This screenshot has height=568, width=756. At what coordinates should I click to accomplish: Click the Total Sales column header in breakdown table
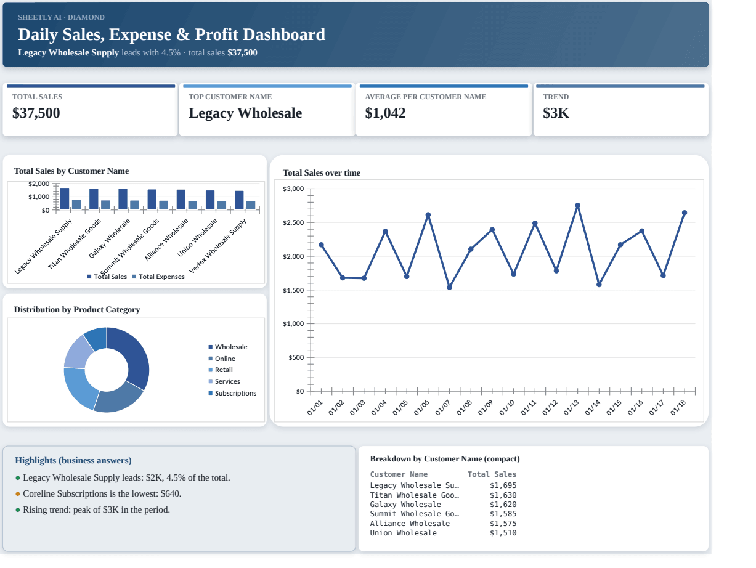492,474
